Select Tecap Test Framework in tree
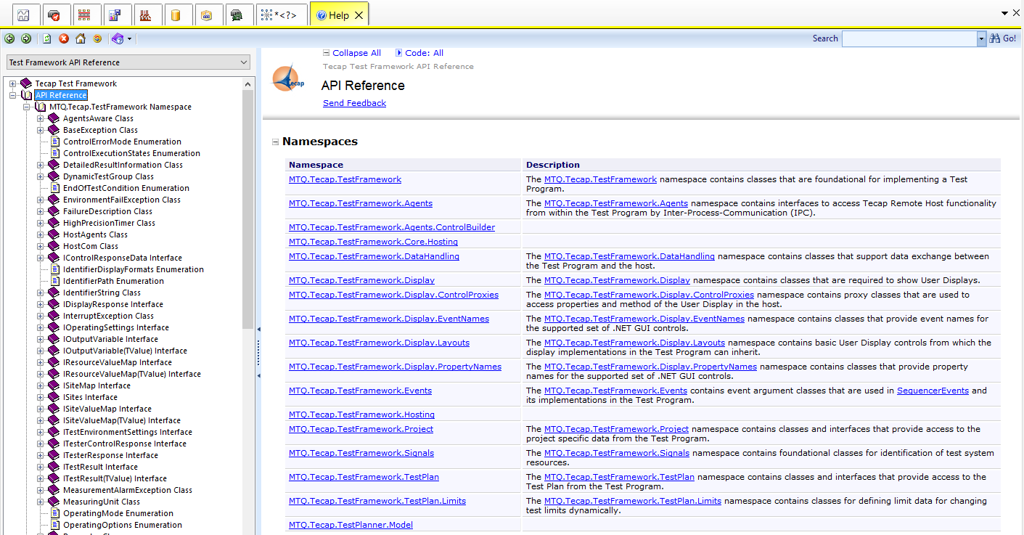This screenshot has width=1024, height=535. point(75,83)
